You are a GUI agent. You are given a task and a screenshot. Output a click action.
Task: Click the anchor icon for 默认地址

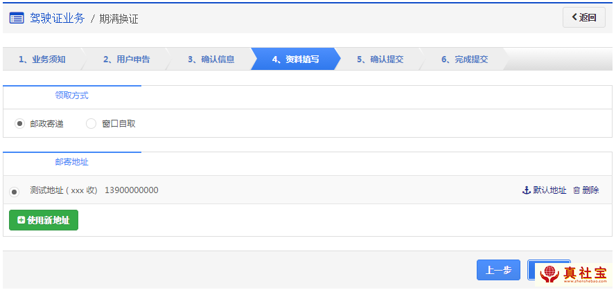point(526,191)
